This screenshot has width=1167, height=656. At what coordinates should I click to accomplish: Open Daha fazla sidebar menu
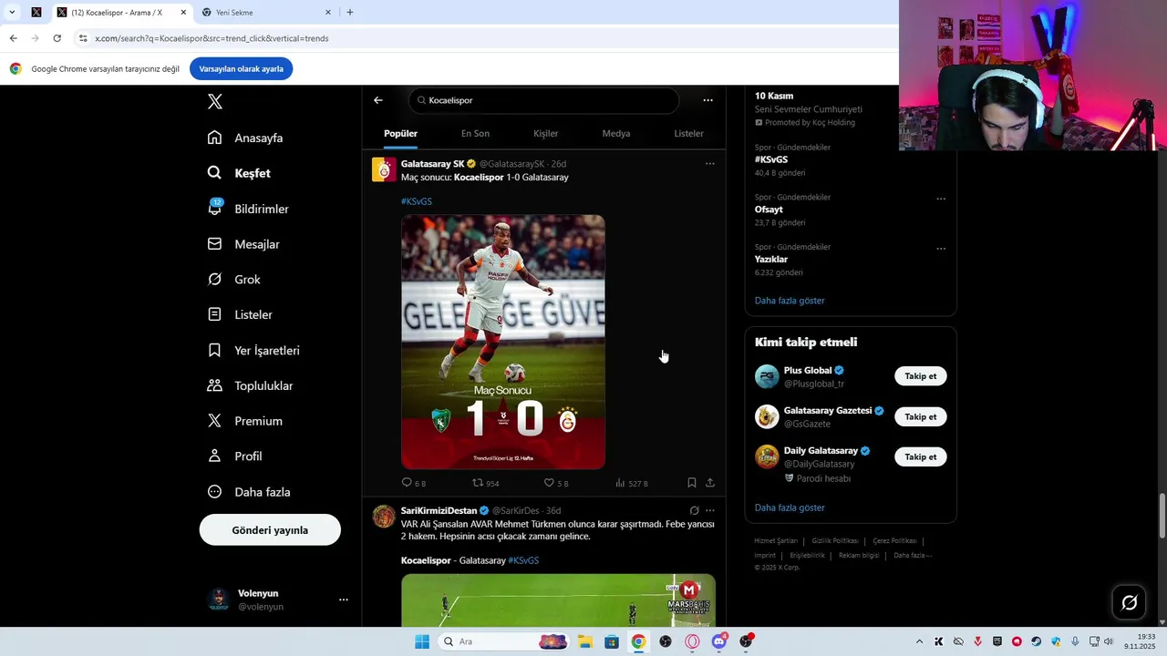(249, 492)
